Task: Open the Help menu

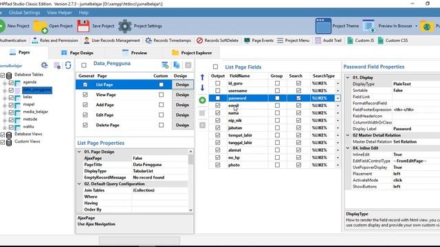Action: click(x=84, y=12)
